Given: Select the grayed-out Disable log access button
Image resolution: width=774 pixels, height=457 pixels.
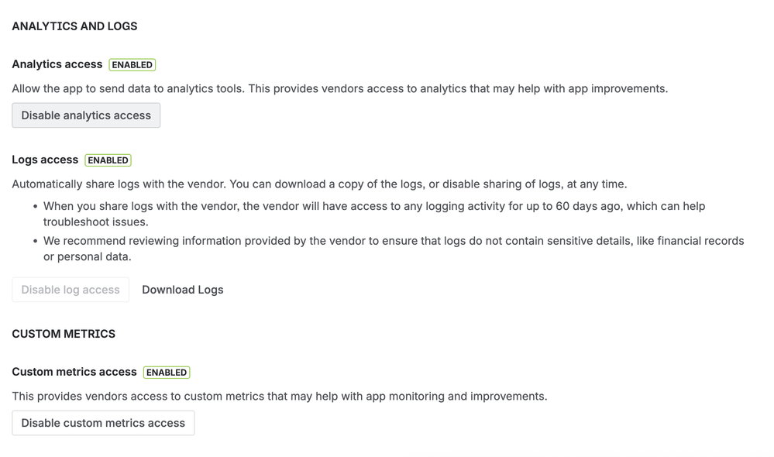Looking at the screenshot, I should click(71, 290).
